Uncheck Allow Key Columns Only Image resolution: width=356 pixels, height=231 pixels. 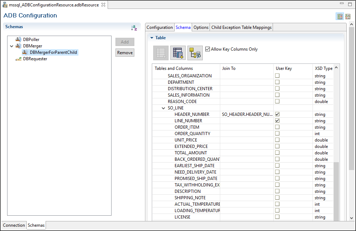[208, 49]
